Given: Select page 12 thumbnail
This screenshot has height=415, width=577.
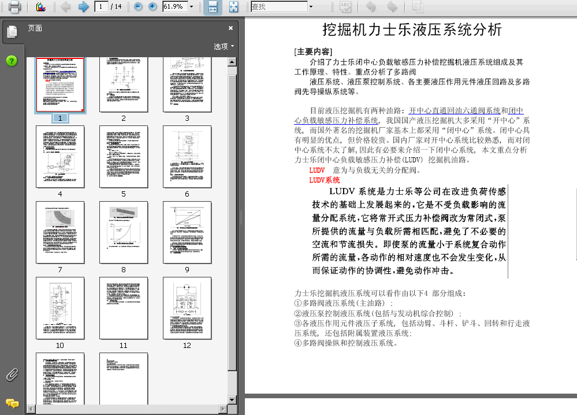Looking at the screenshot, I should (187, 308).
